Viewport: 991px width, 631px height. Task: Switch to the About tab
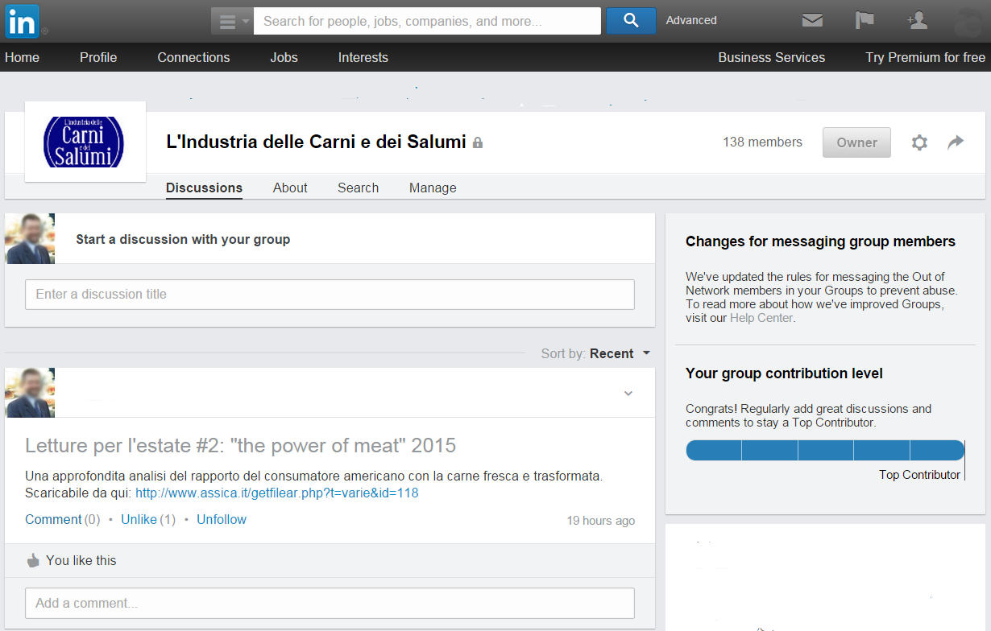tap(290, 188)
